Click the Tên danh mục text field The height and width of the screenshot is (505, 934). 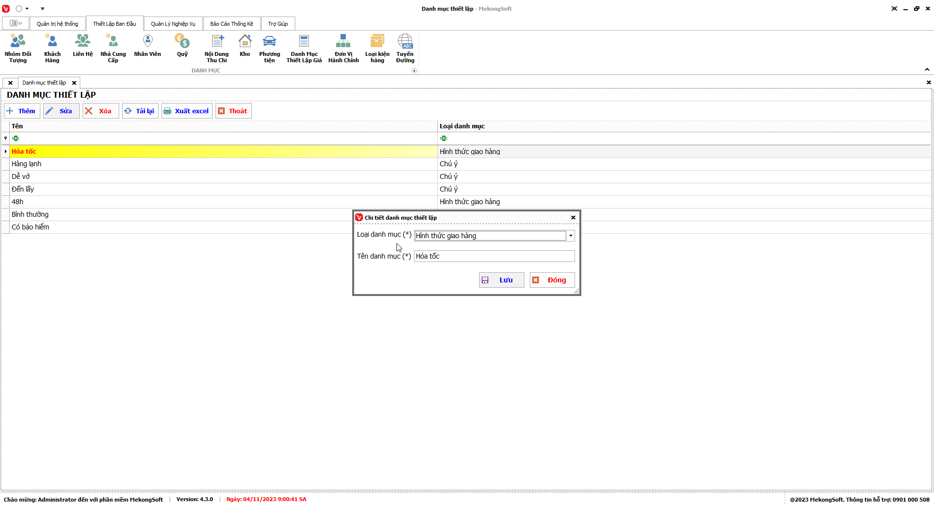coord(494,256)
